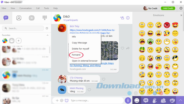184x104 pixels.
Task: Select the girl character sticker pack
Action: tap(163, 100)
